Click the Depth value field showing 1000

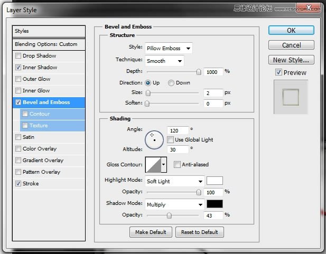(x=213, y=72)
